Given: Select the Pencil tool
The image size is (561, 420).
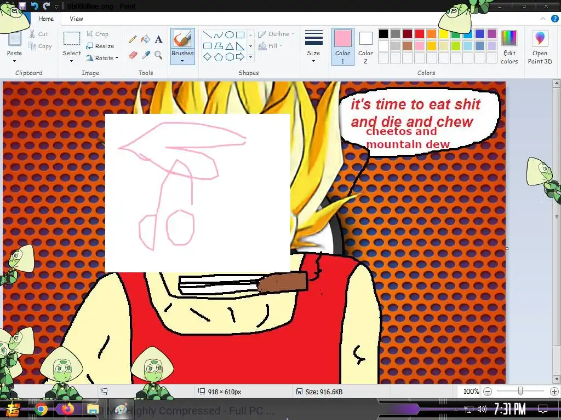Looking at the screenshot, I should pos(133,39).
